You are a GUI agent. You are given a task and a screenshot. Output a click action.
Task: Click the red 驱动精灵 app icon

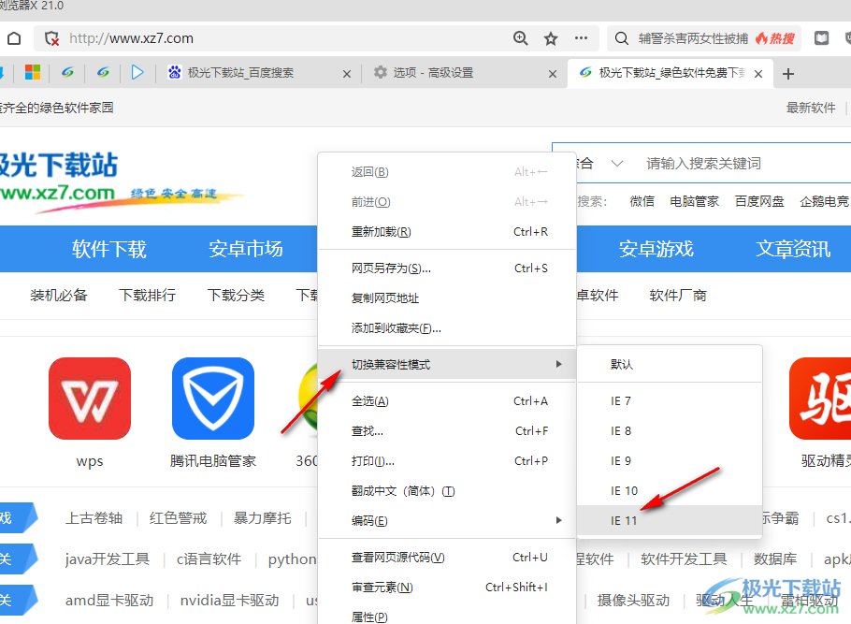[x=820, y=399]
